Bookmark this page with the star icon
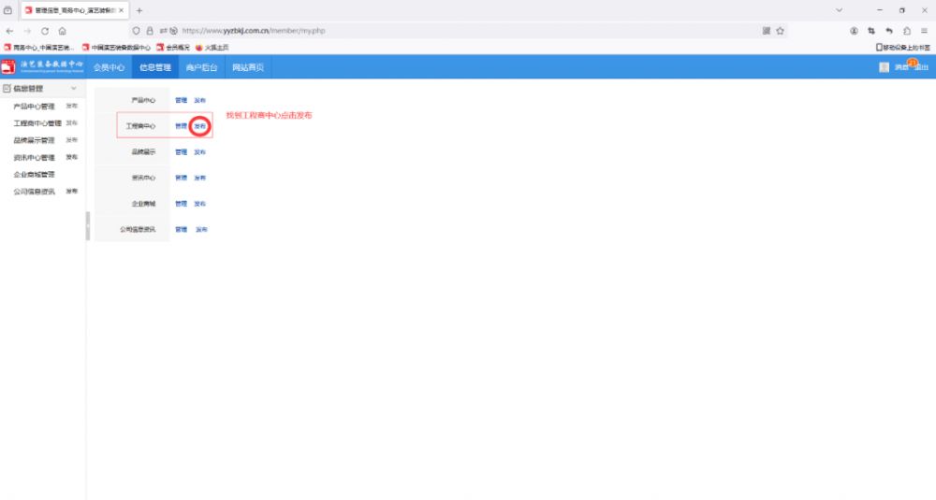The width and height of the screenshot is (936, 500). click(780, 31)
